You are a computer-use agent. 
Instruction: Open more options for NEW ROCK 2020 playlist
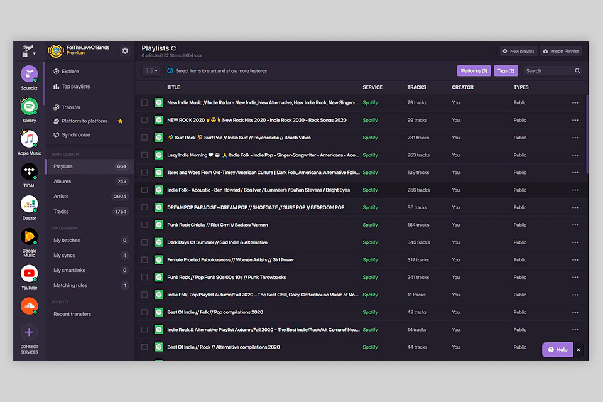coord(575,120)
